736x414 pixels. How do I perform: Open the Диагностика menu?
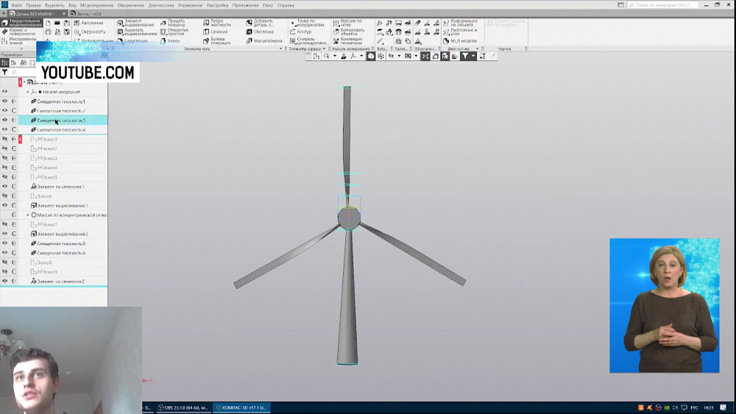(161, 5)
